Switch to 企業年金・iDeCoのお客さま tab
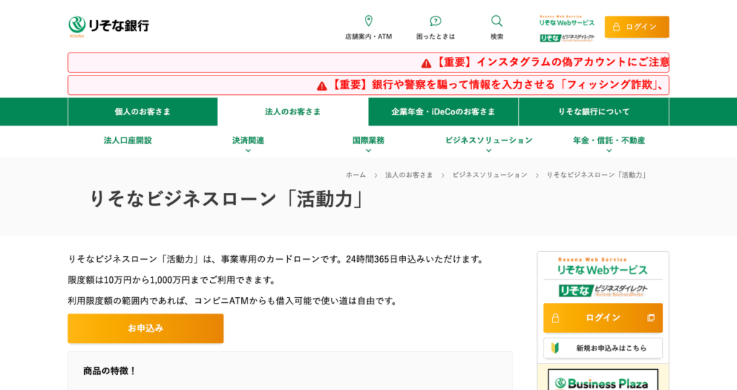Image resolution: width=737 pixels, height=390 pixels. [x=443, y=112]
